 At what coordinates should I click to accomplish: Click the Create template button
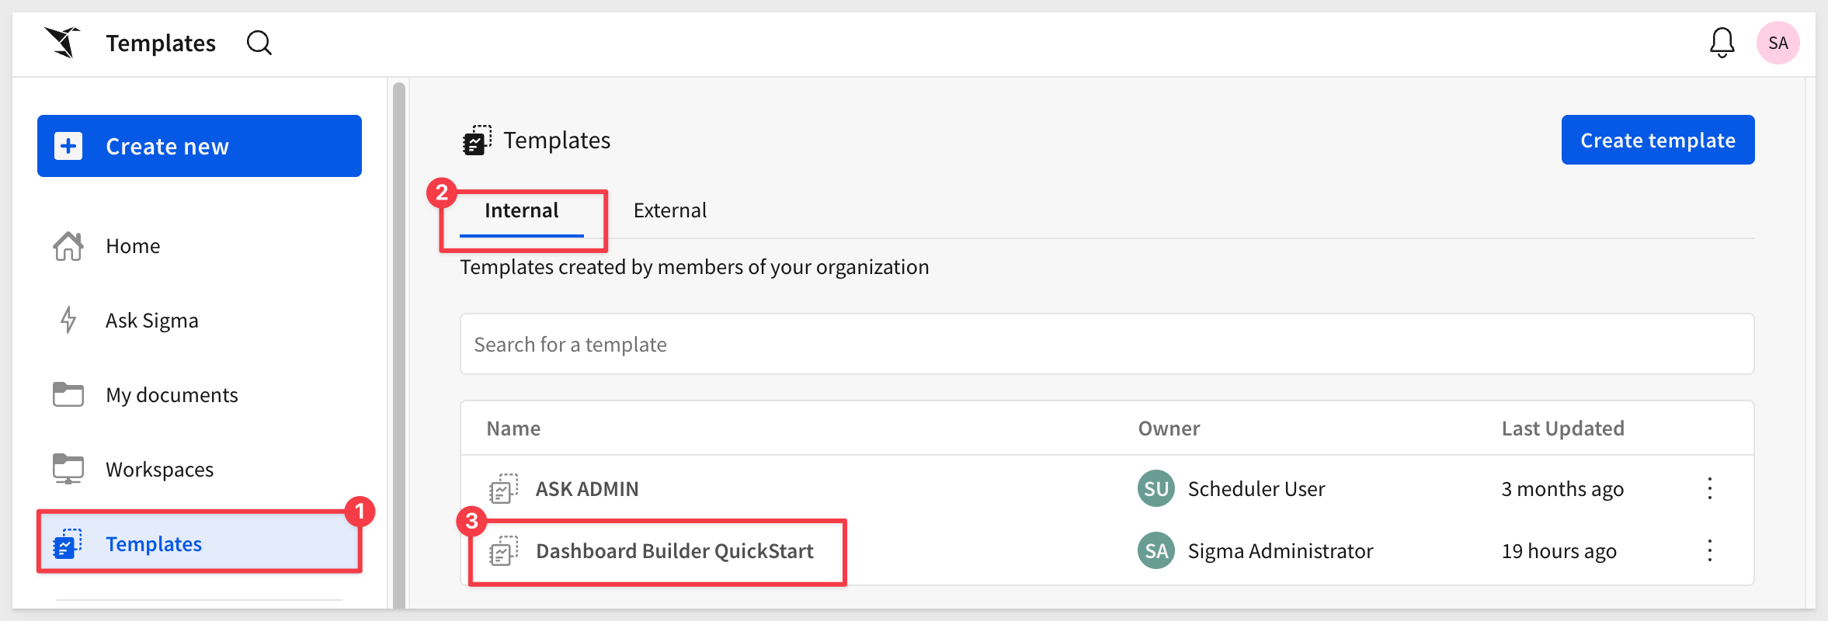click(1657, 140)
